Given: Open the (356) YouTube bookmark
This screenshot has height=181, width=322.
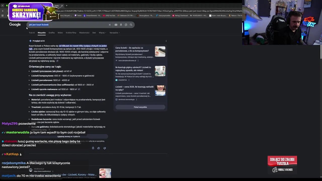Looking at the screenshot, I should pyautogui.click(x=109, y=16).
